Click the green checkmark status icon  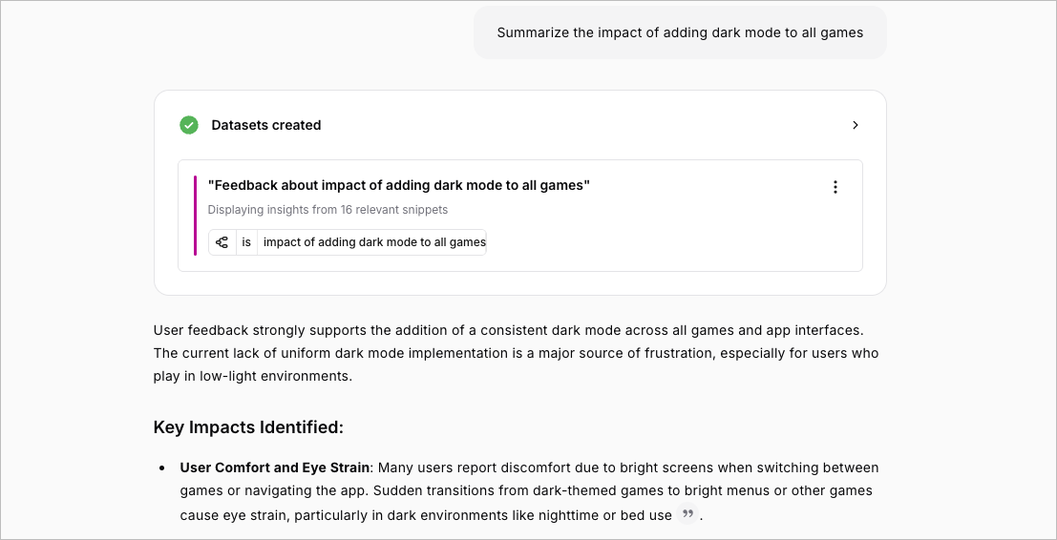pyautogui.click(x=189, y=125)
